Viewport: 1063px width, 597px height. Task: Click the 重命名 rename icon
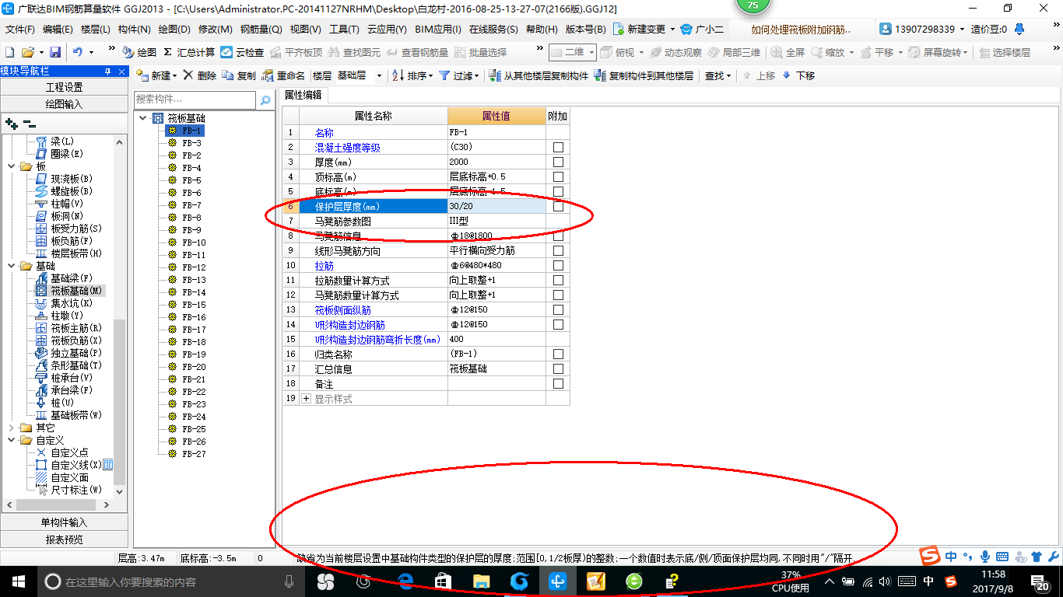[x=267, y=76]
